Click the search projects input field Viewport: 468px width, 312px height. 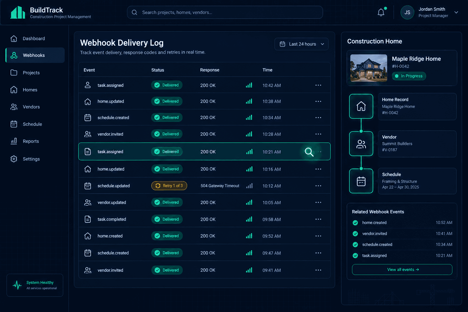coord(225,12)
